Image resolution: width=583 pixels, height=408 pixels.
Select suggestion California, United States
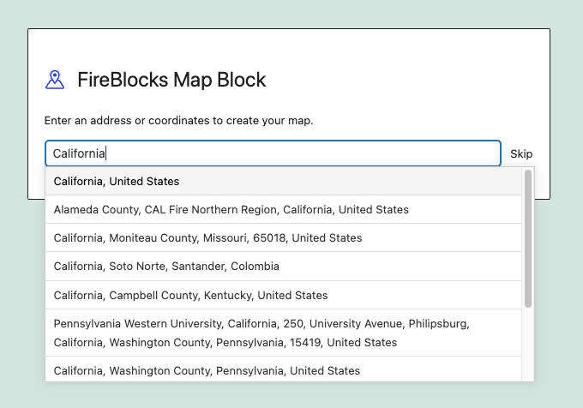coord(283,182)
